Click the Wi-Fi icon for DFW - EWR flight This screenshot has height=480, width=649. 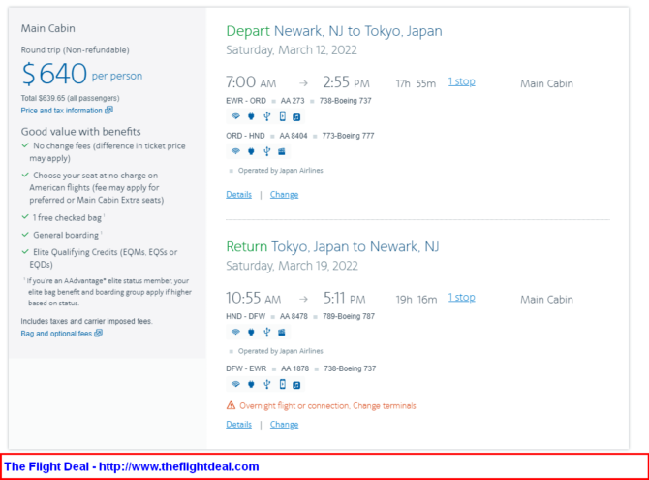[x=234, y=384]
